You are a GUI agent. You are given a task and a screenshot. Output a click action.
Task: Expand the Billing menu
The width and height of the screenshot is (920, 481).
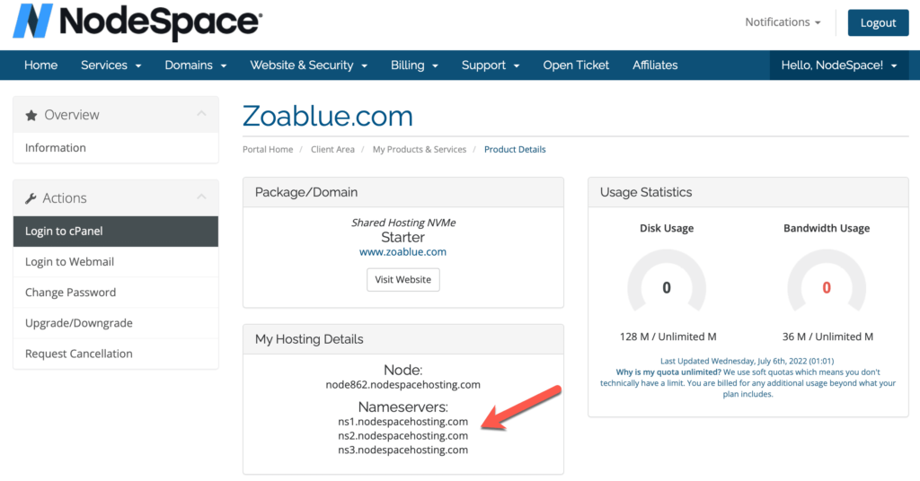(x=414, y=65)
